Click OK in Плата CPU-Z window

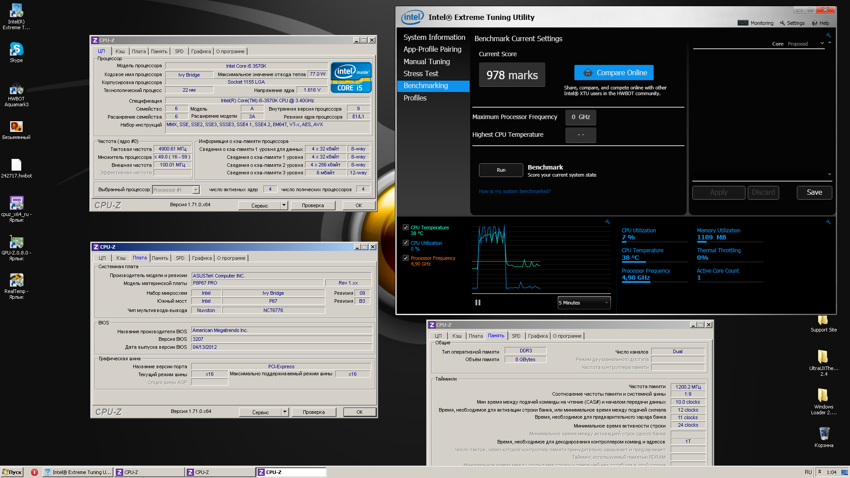pyautogui.click(x=359, y=412)
